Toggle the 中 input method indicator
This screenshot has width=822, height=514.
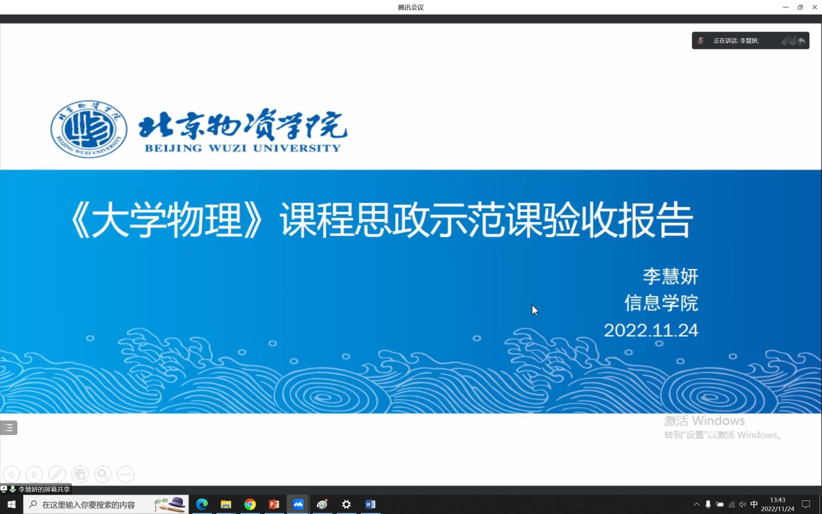754,504
